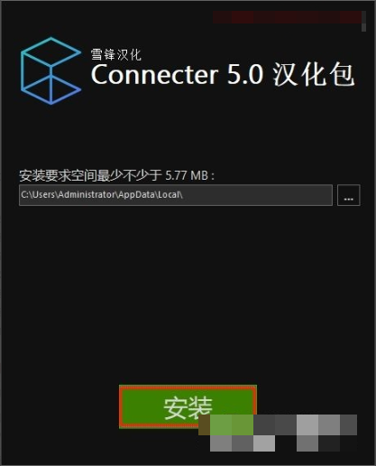The width and height of the screenshot is (376, 466).
Task: Click the green 安装 install button
Action: coord(188,406)
